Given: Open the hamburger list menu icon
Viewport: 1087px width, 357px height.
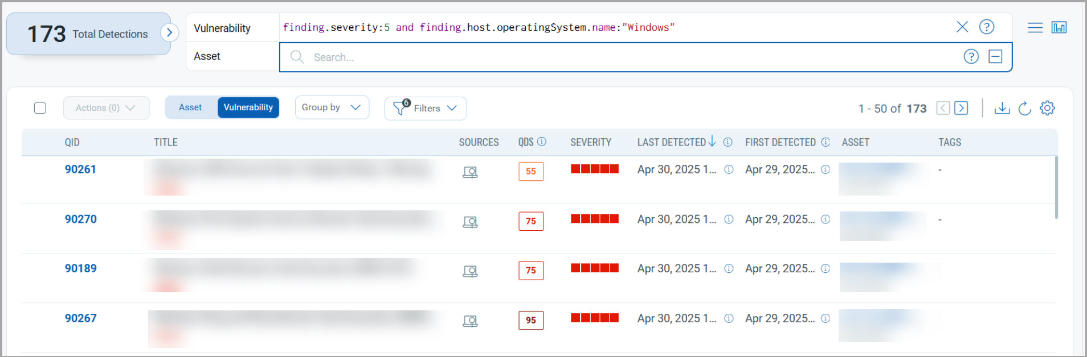Looking at the screenshot, I should click(x=1035, y=27).
